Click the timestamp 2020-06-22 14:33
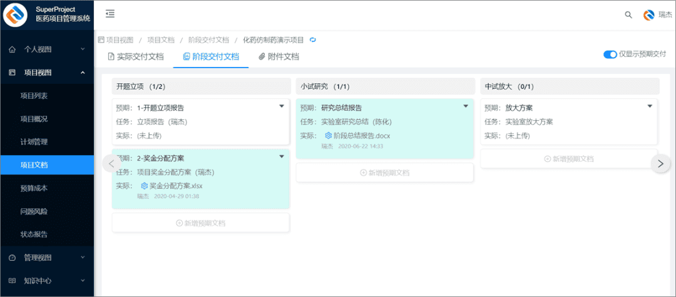 point(361,146)
